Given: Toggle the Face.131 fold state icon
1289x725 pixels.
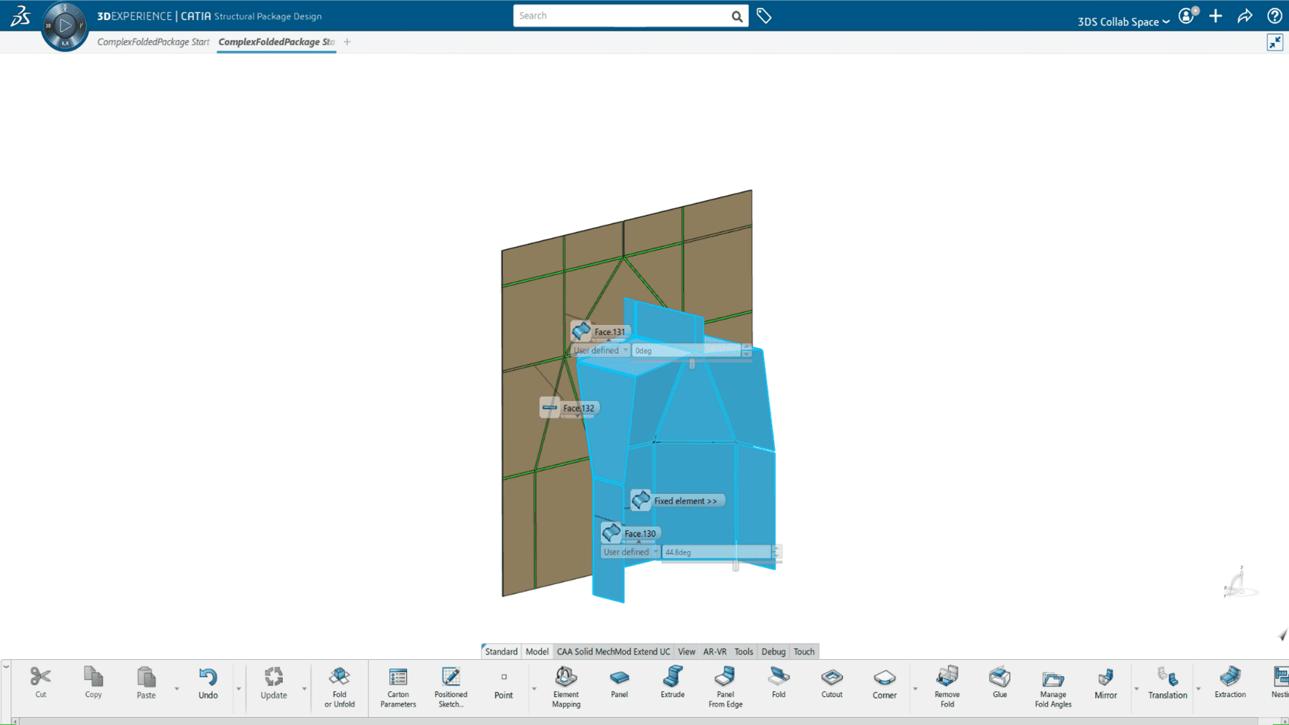Looking at the screenshot, I should [x=581, y=331].
